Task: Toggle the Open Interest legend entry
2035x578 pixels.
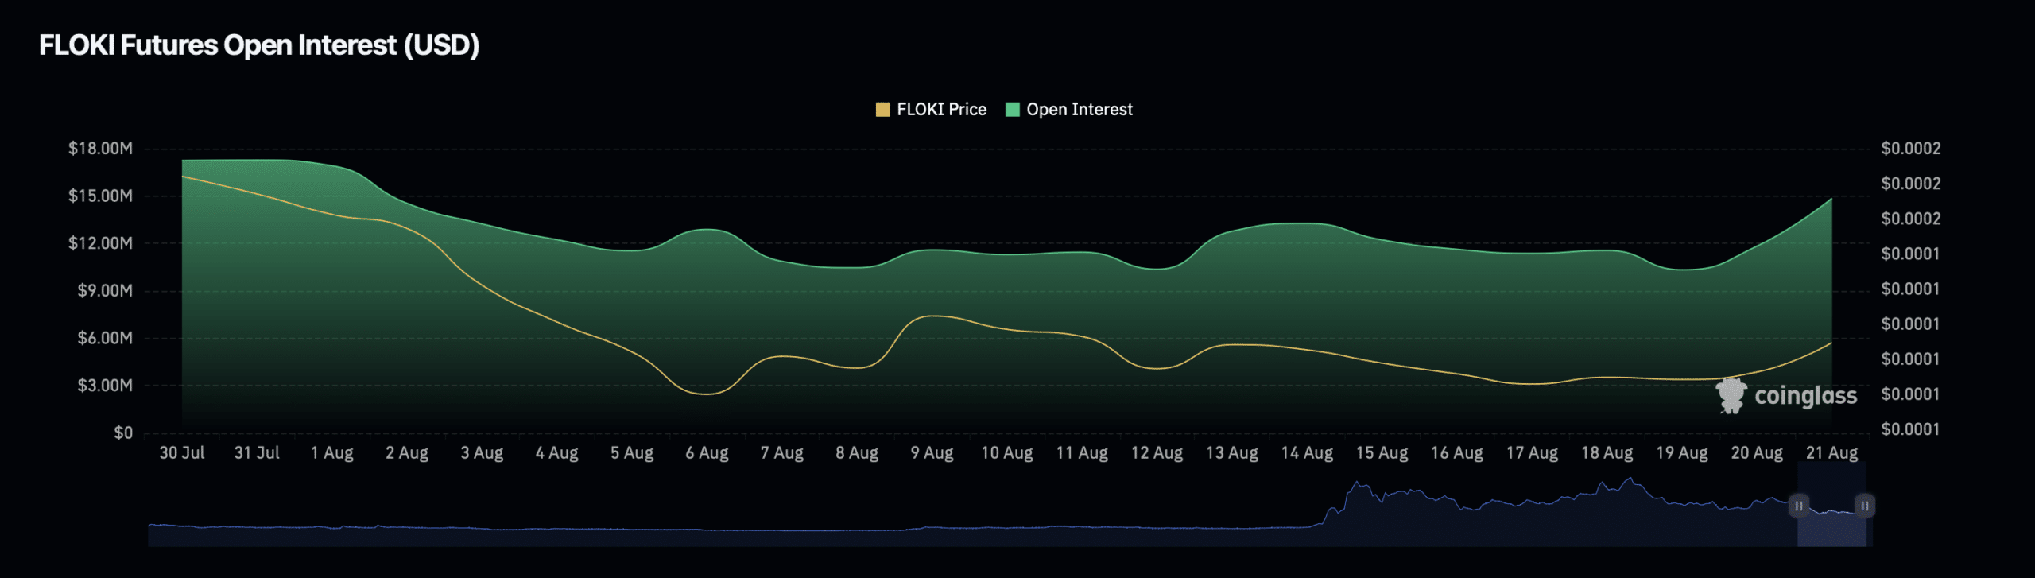Action: click(x=1069, y=110)
